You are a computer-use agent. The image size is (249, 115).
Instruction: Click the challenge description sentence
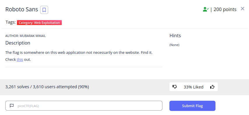(x=79, y=52)
